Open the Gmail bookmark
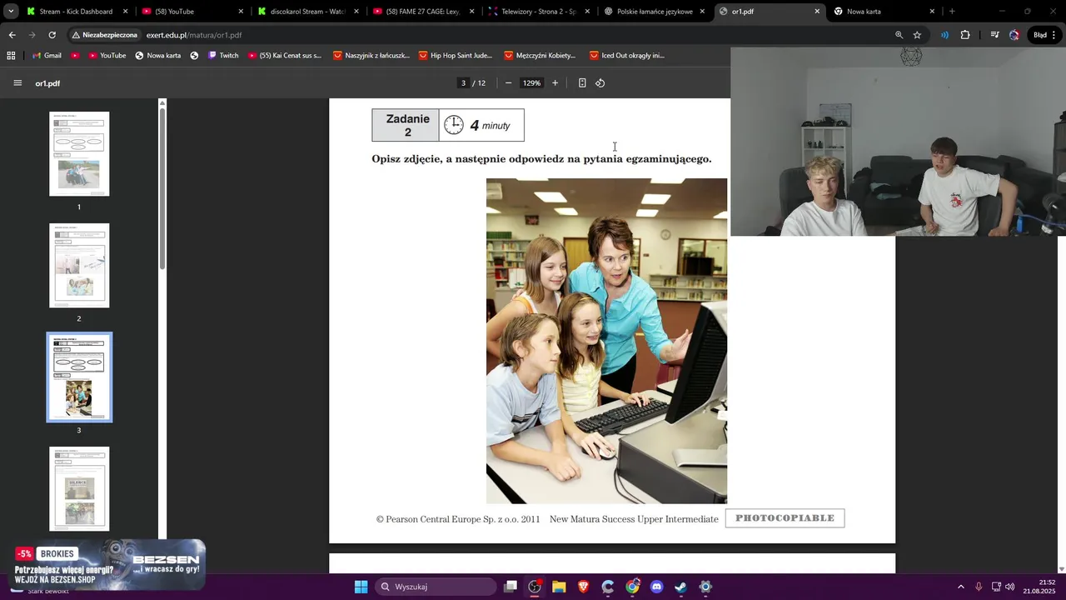Image resolution: width=1066 pixels, height=600 pixels. click(x=47, y=55)
